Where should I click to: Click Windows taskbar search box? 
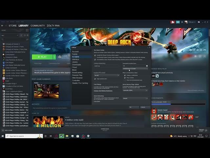click(x=24, y=136)
